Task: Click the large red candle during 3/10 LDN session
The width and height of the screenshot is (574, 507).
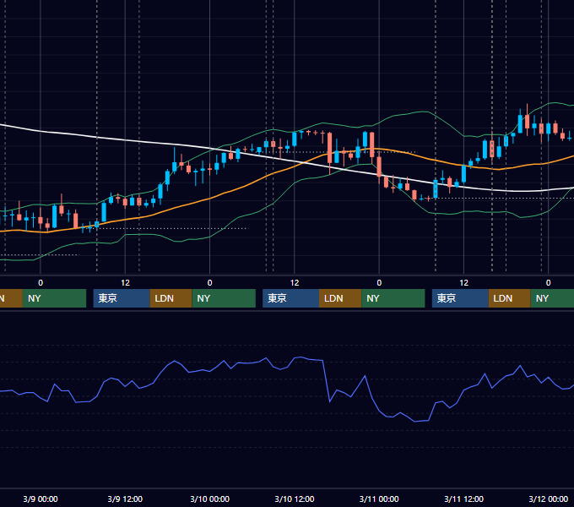Action: click(x=330, y=149)
